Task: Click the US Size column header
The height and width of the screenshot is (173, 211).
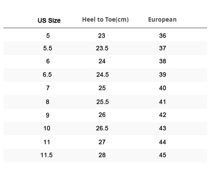Action: (49, 20)
